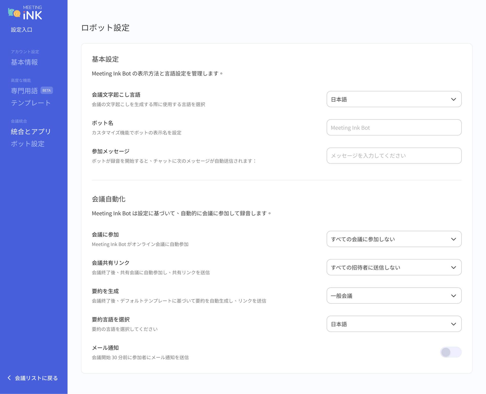
Task: Click the 会議リストに戻る link
Action: (36, 378)
